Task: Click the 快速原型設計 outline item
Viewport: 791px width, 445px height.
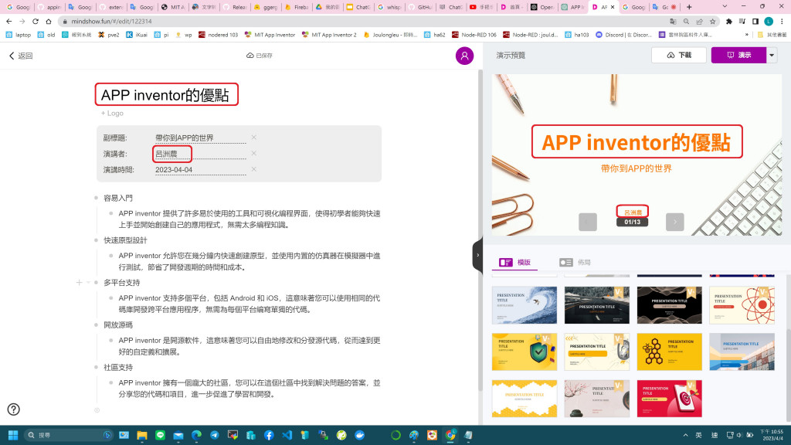Action: (125, 240)
